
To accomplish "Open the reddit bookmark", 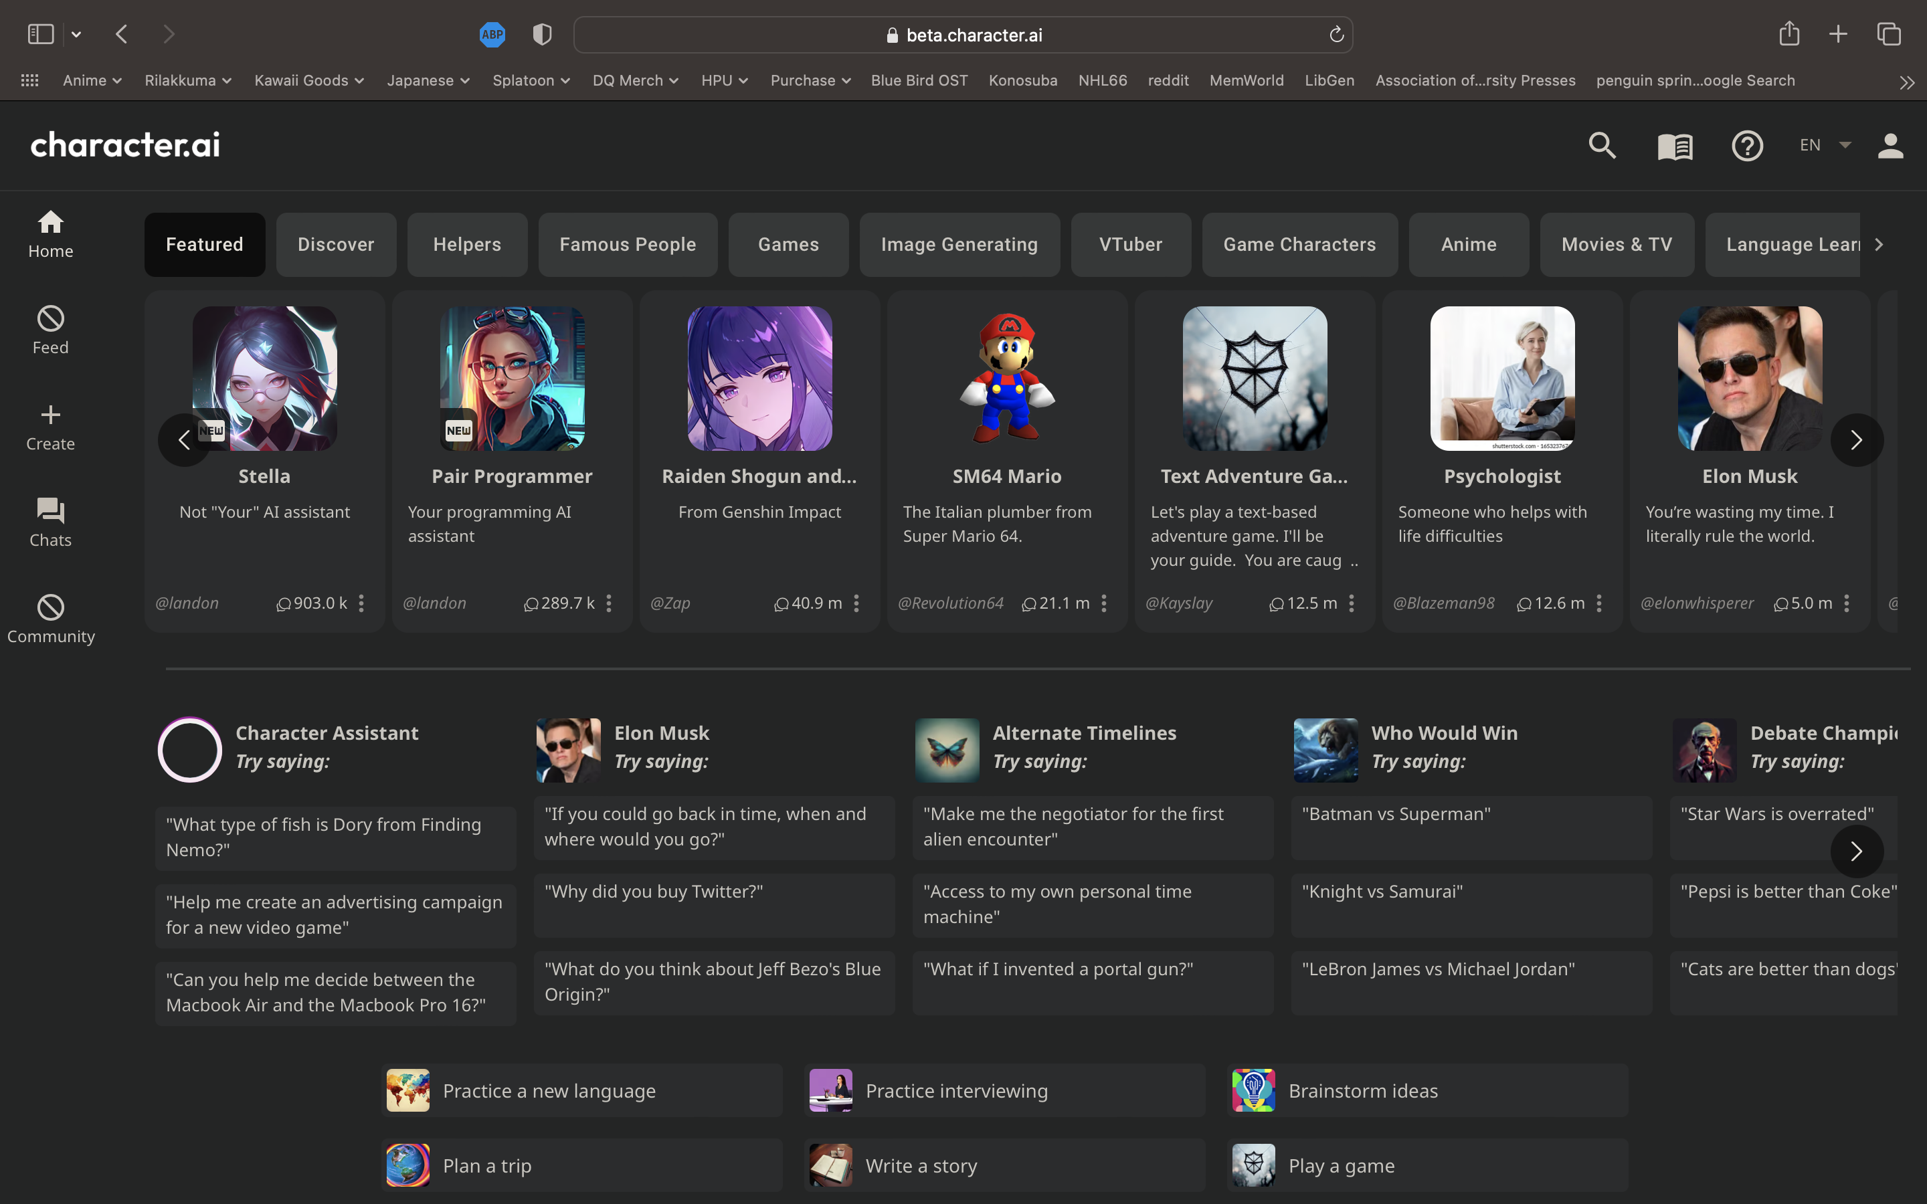I will 1168,80.
